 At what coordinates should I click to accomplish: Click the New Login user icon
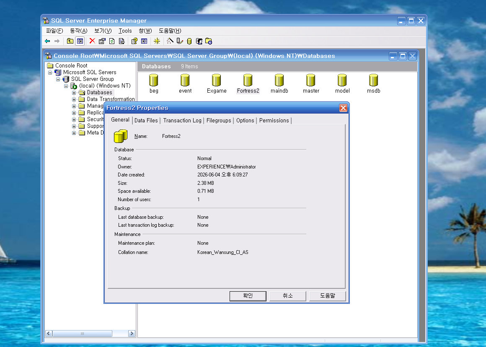point(199,41)
